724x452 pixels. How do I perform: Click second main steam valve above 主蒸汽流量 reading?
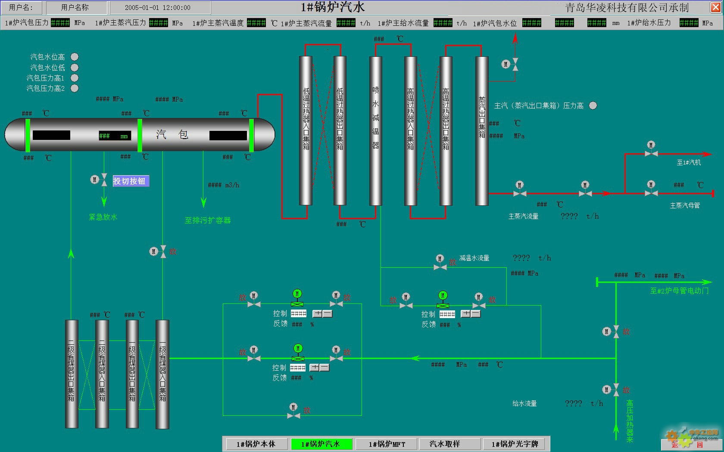coord(585,189)
